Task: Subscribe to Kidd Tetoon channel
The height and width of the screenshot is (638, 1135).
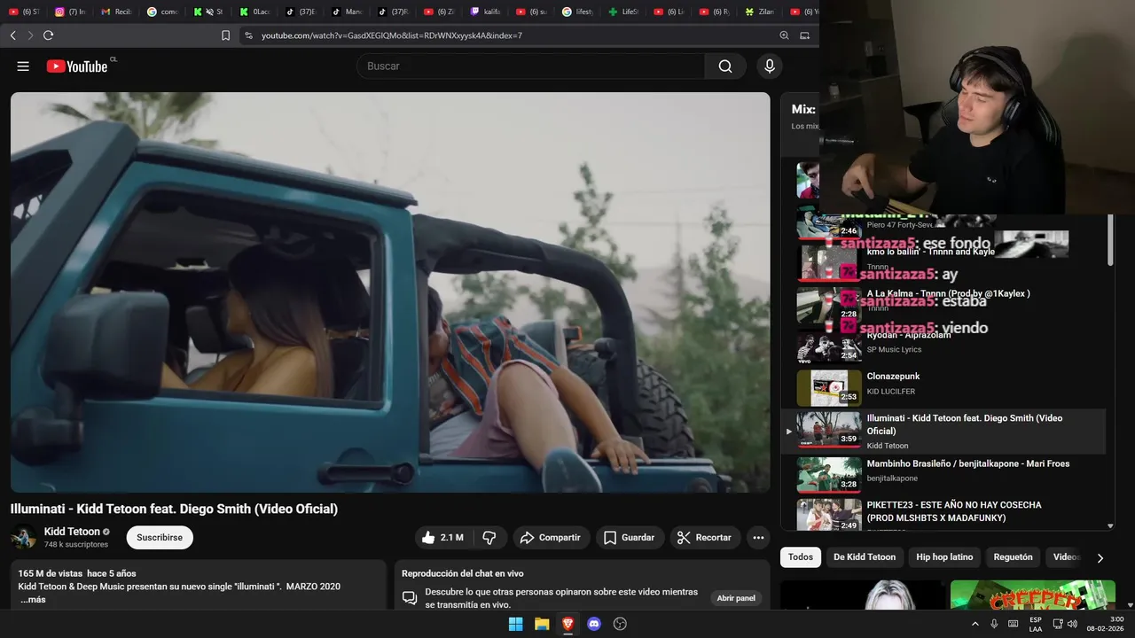Action: (160, 538)
